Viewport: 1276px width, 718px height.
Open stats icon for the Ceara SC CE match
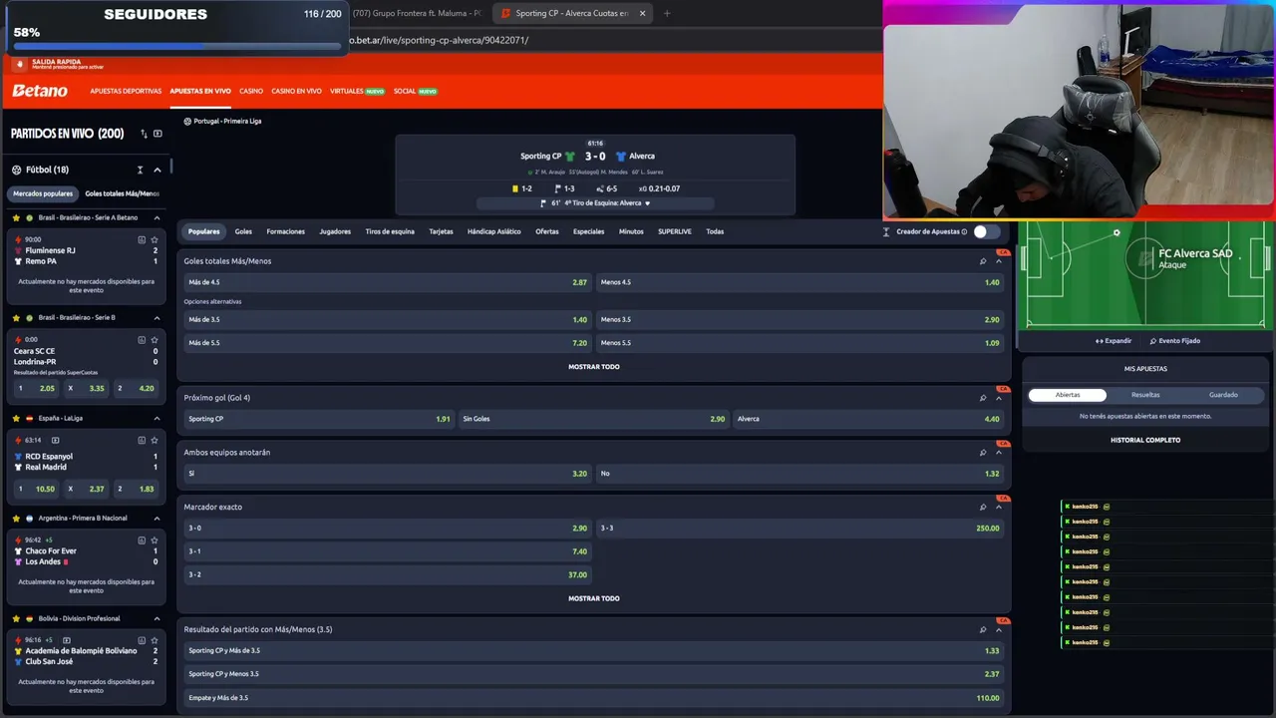142,339
